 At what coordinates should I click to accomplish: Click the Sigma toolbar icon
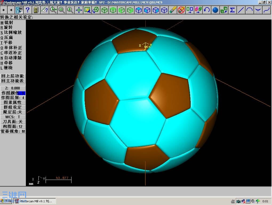click(232, 10)
